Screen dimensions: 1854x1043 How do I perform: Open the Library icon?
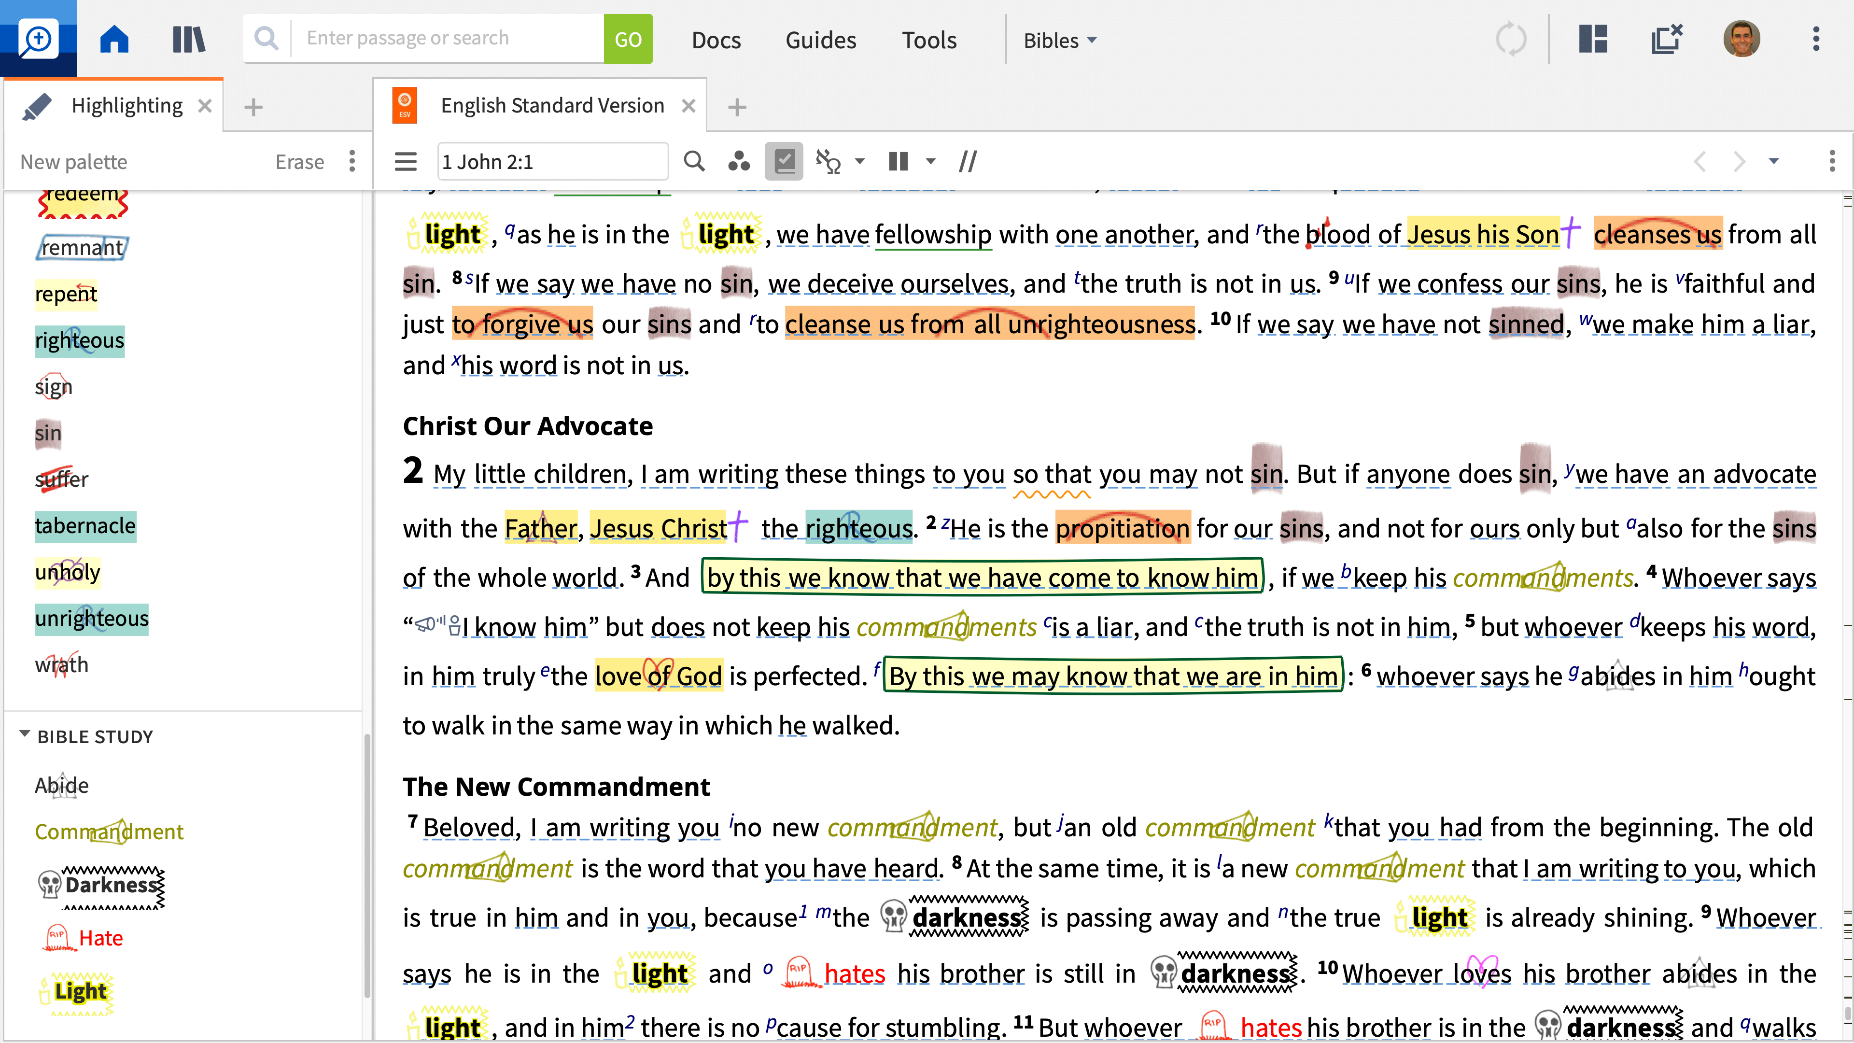click(189, 39)
